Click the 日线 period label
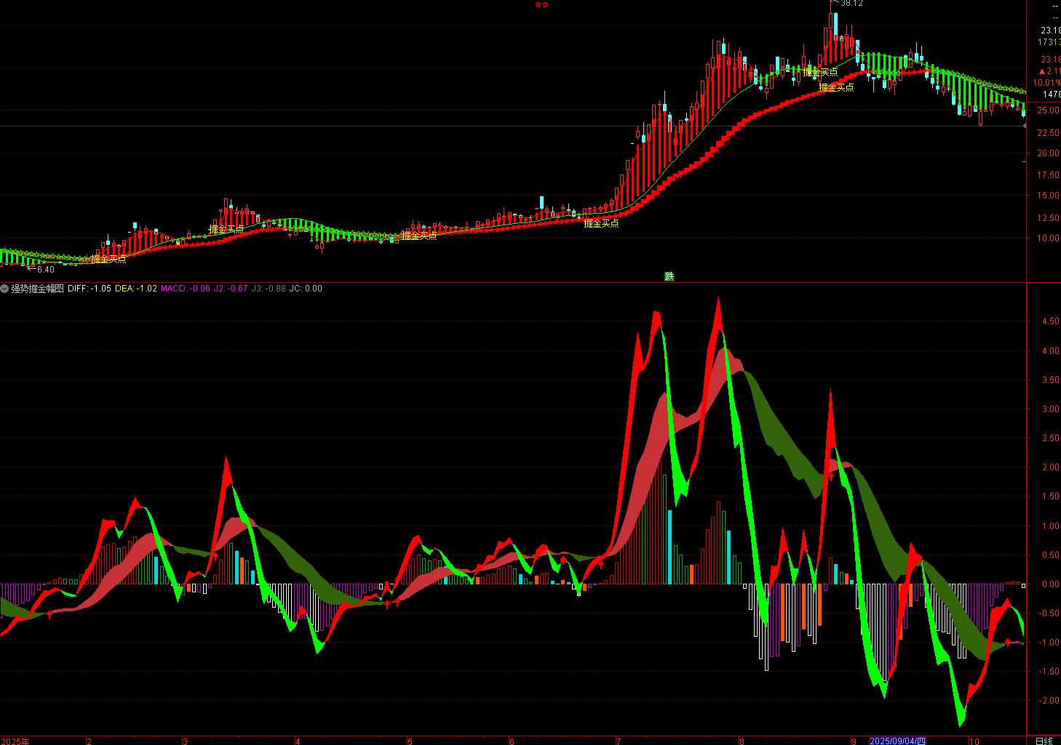 1044,741
